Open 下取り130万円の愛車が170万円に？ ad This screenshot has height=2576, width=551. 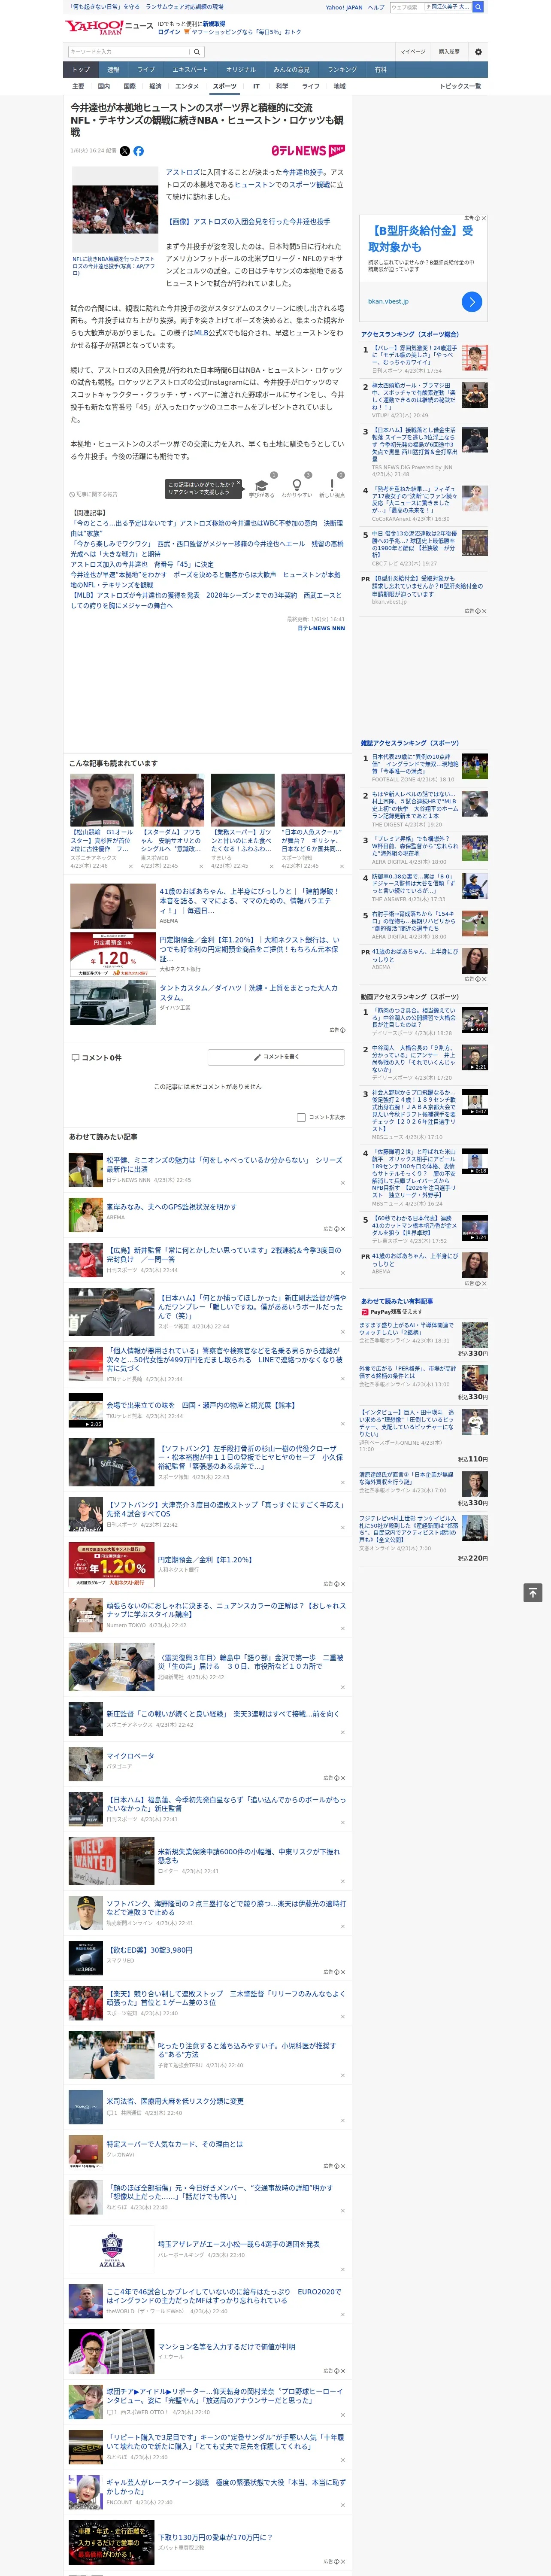(215, 2537)
